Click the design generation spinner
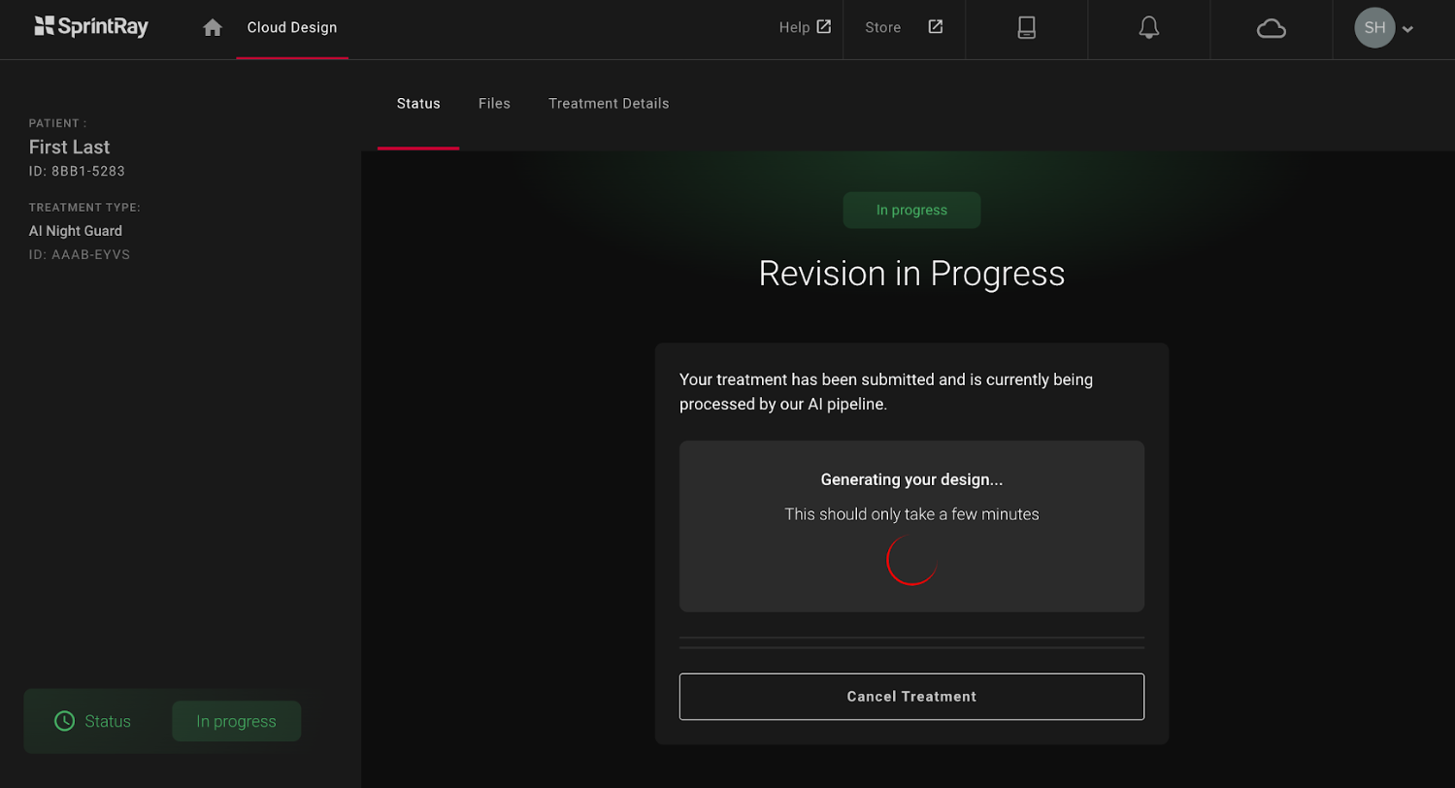This screenshot has height=788, width=1455. (911, 559)
